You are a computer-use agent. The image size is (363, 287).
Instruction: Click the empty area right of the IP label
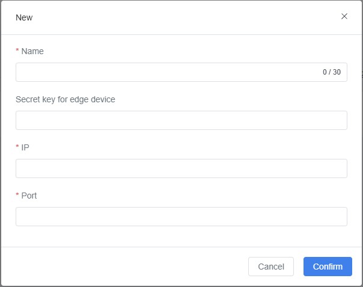click(x=180, y=147)
